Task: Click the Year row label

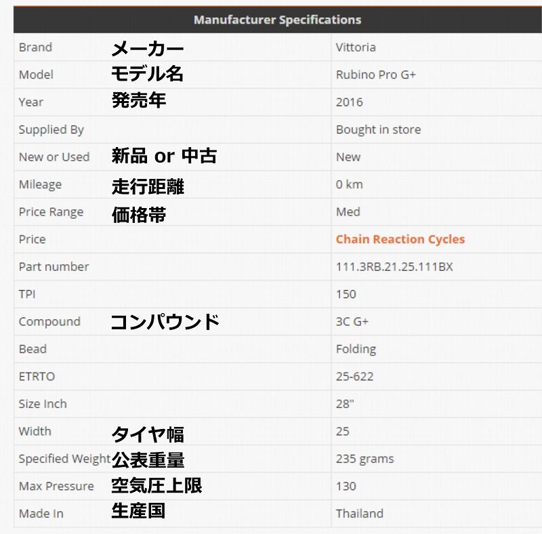Action: [30, 102]
